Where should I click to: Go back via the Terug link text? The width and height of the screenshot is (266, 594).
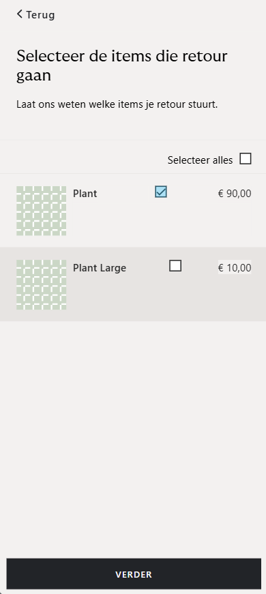pos(40,15)
